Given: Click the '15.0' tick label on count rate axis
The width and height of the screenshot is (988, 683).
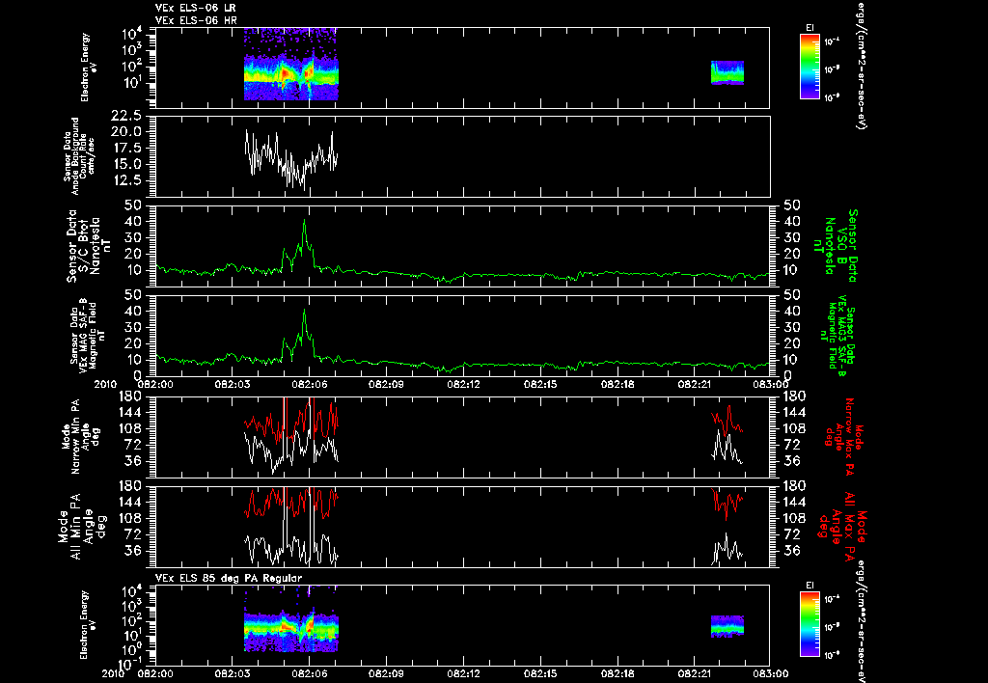Looking at the screenshot, I should click(126, 164).
